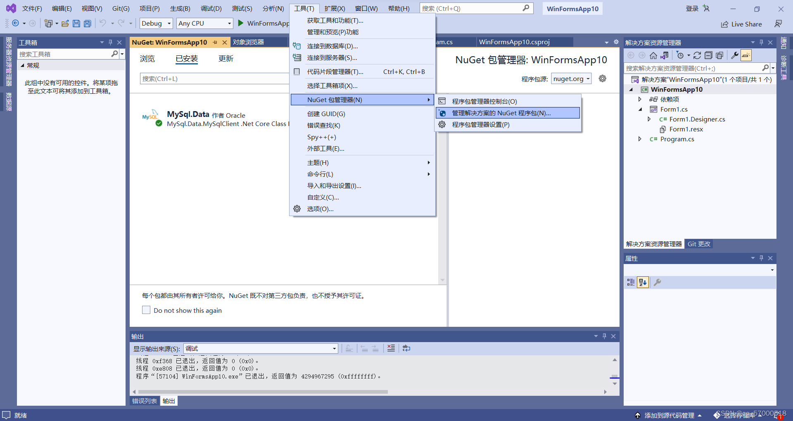Select 管理解决方案的 NuGet 程序包 submenu item
The width and height of the screenshot is (793, 421).
pos(508,113)
